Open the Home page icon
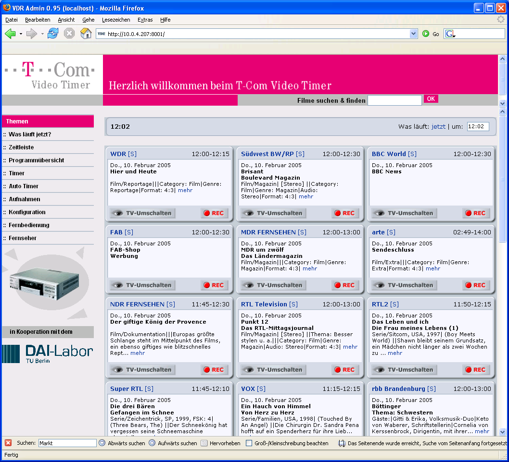 86,33
